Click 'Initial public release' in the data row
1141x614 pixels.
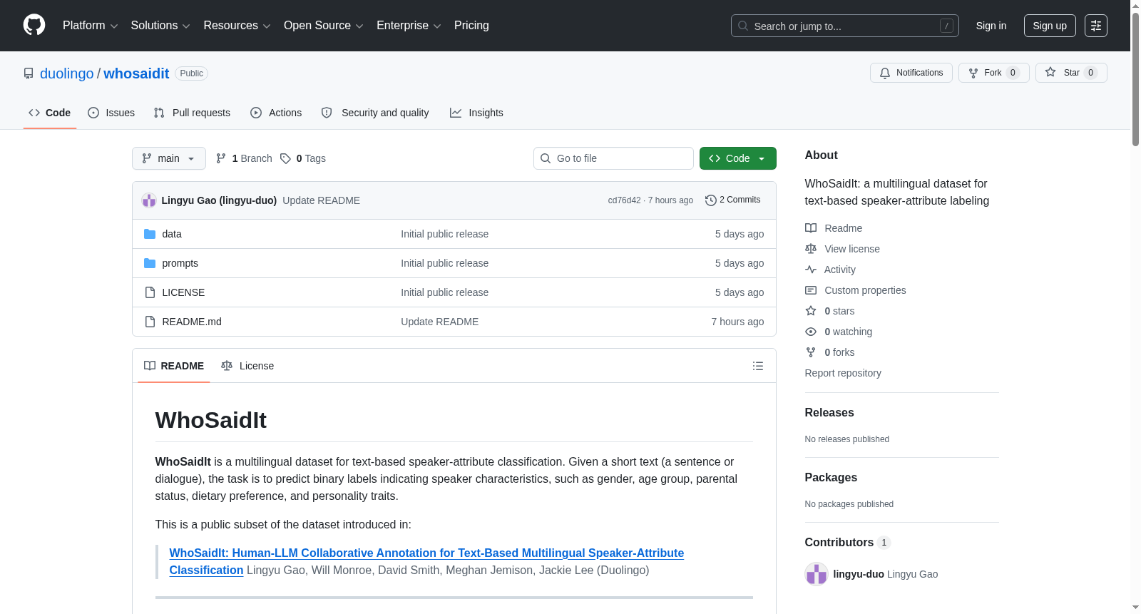pyautogui.click(x=444, y=234)
